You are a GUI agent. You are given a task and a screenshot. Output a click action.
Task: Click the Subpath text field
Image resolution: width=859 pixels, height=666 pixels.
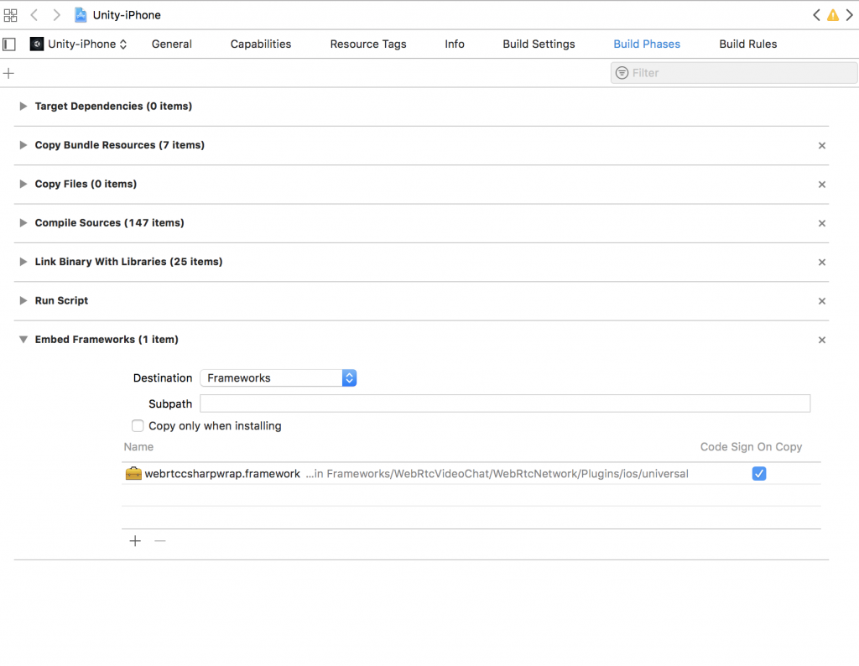504,403
